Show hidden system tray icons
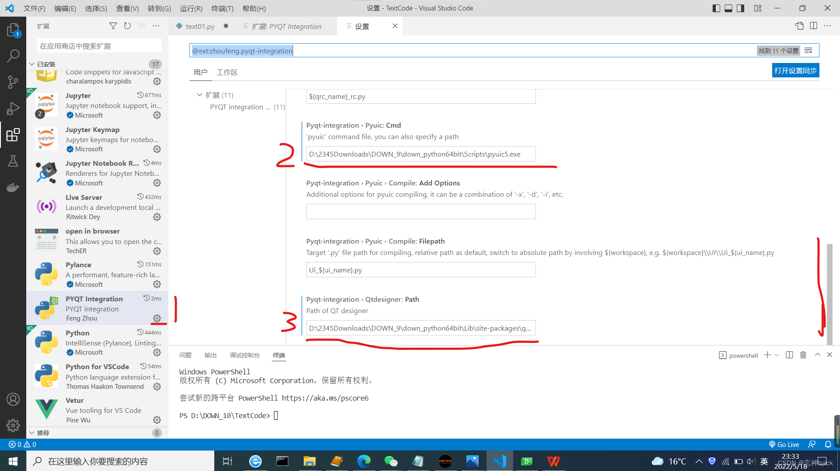 699,461
